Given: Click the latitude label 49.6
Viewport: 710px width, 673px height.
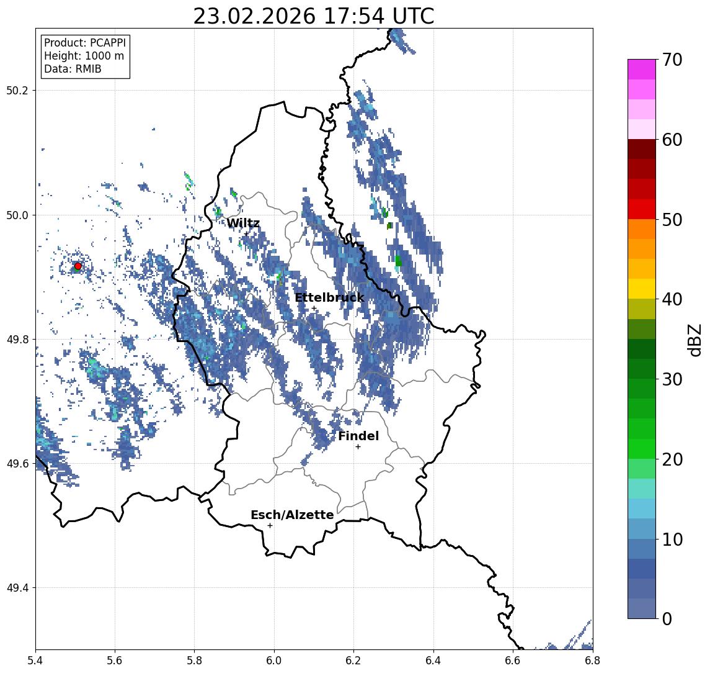Looking at the screenshot, I should point(17,464).
